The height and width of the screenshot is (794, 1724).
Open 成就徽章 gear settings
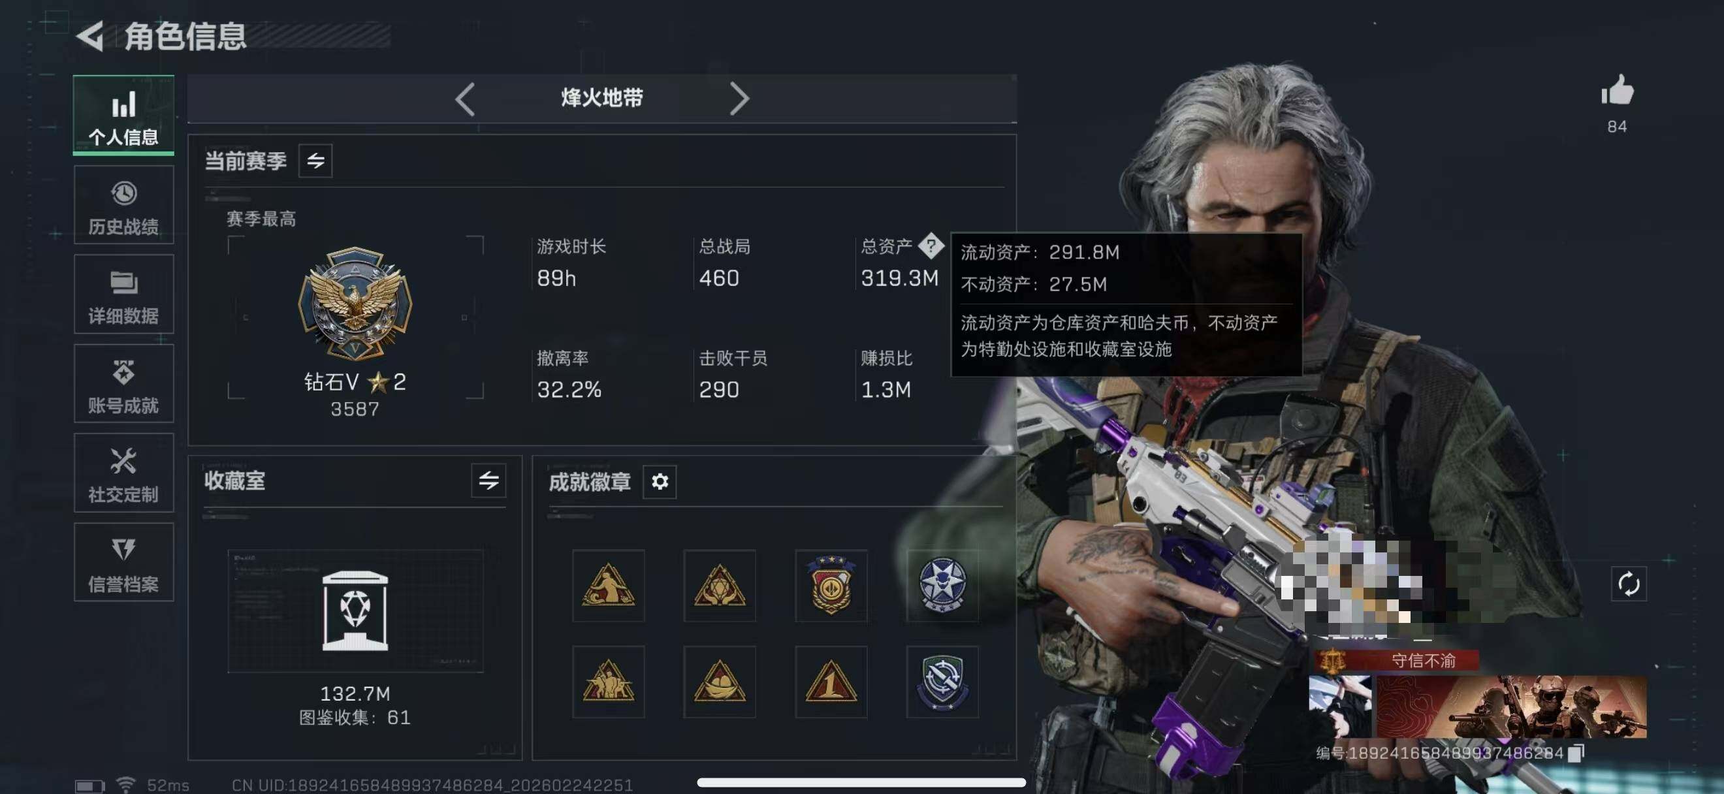(x=659, y=482)
